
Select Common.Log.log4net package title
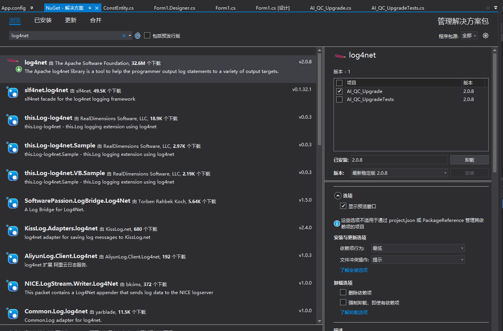coord(56,311)
